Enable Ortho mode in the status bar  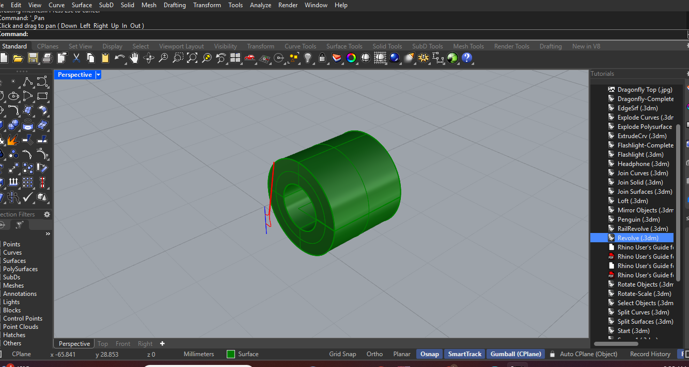coord(374,354)
